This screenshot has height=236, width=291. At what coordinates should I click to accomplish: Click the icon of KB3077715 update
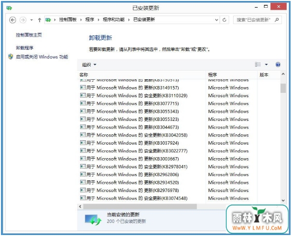click(83, 103)
